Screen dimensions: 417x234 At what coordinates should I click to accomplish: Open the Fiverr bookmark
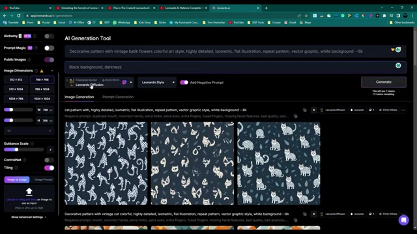[28, 23]
